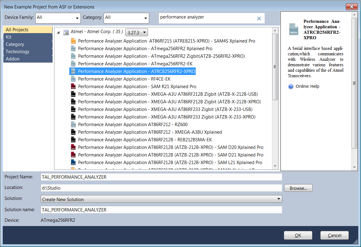
Task: Click the project list scrollbar thumb
Action: (x=275, y=67)
